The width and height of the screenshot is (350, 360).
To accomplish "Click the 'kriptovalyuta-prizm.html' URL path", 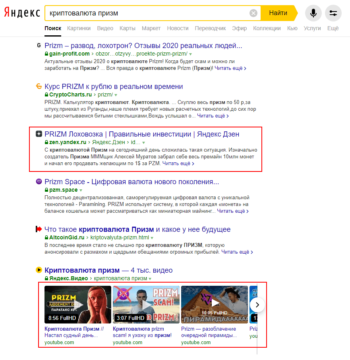I will [120, 237].
